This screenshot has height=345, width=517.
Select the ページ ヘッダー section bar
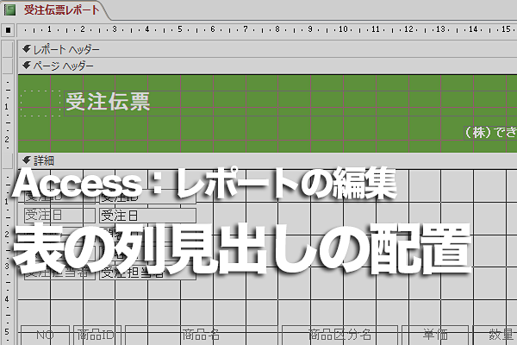[267, 66]
